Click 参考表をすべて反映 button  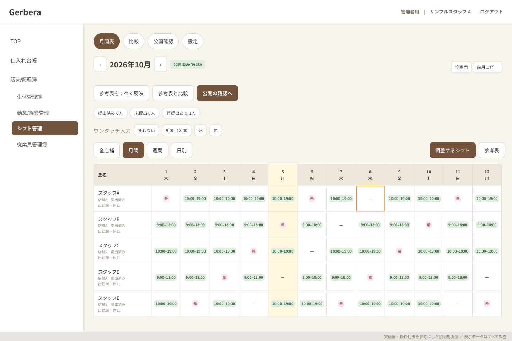[x=121, y=93]
